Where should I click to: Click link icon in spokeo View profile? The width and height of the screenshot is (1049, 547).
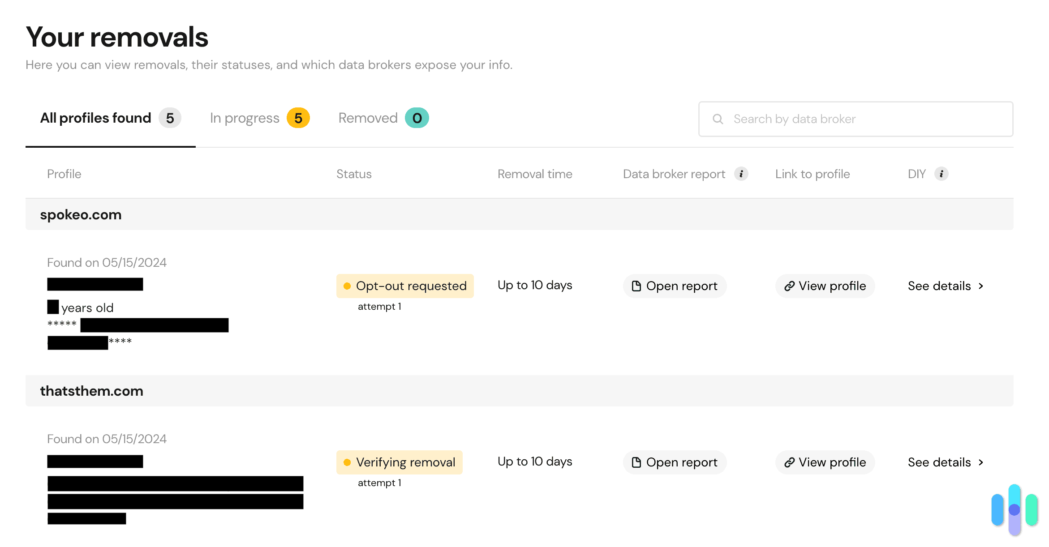pos(789,286)
